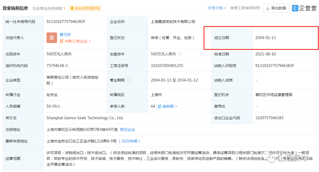Open 发生变更时通知我 notification button
Image resolution: width=319 pixels, height=172 pixels.
coord(85,8)
